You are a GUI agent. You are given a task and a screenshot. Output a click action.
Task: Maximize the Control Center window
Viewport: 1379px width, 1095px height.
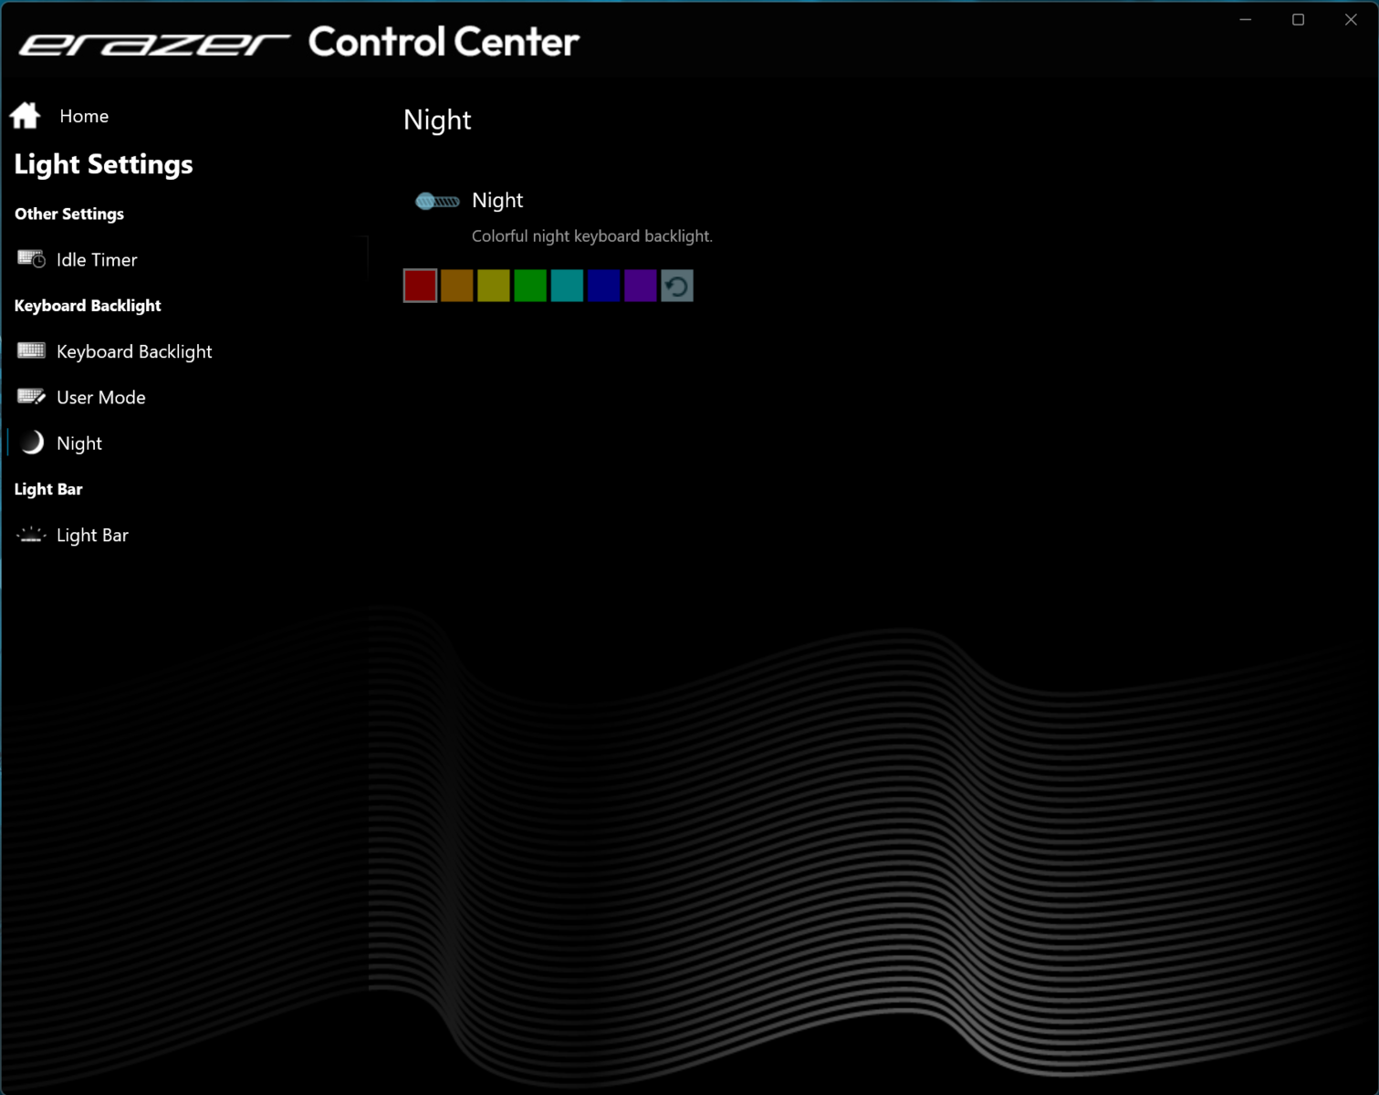(x=1298, y=19)
